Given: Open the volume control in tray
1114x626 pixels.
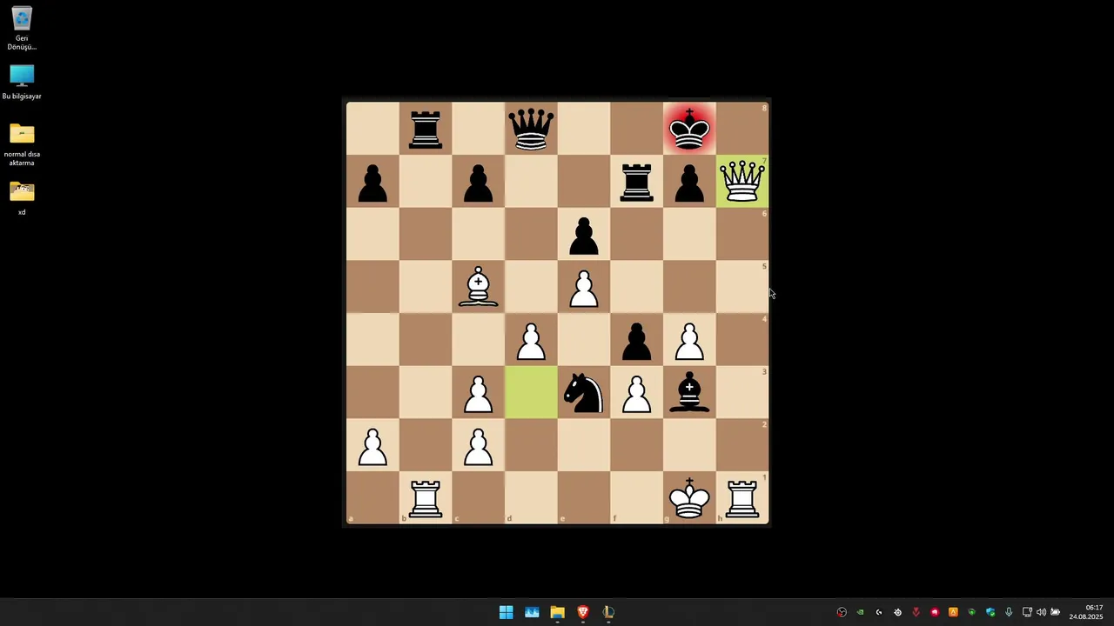Looking at the screenshot, I should coord(1041,612).
